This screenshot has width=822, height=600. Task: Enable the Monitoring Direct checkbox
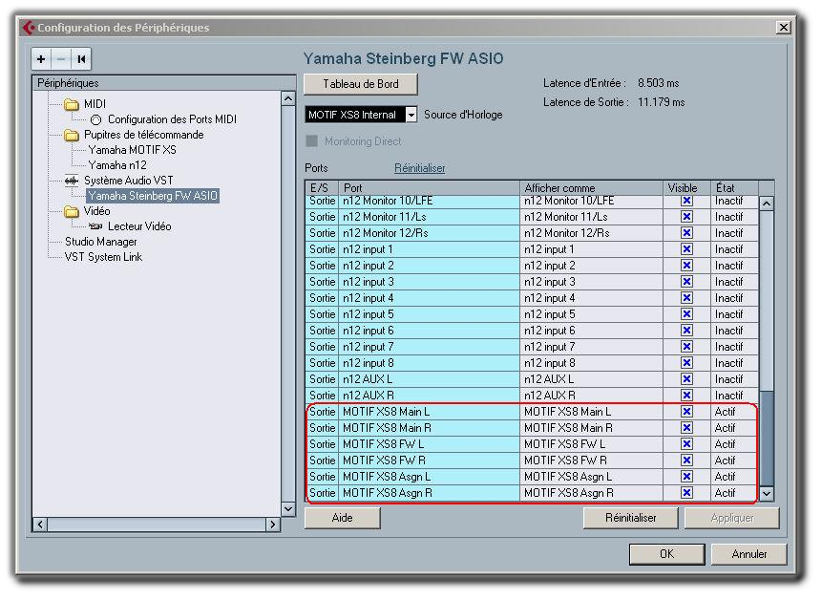point(311,141)
